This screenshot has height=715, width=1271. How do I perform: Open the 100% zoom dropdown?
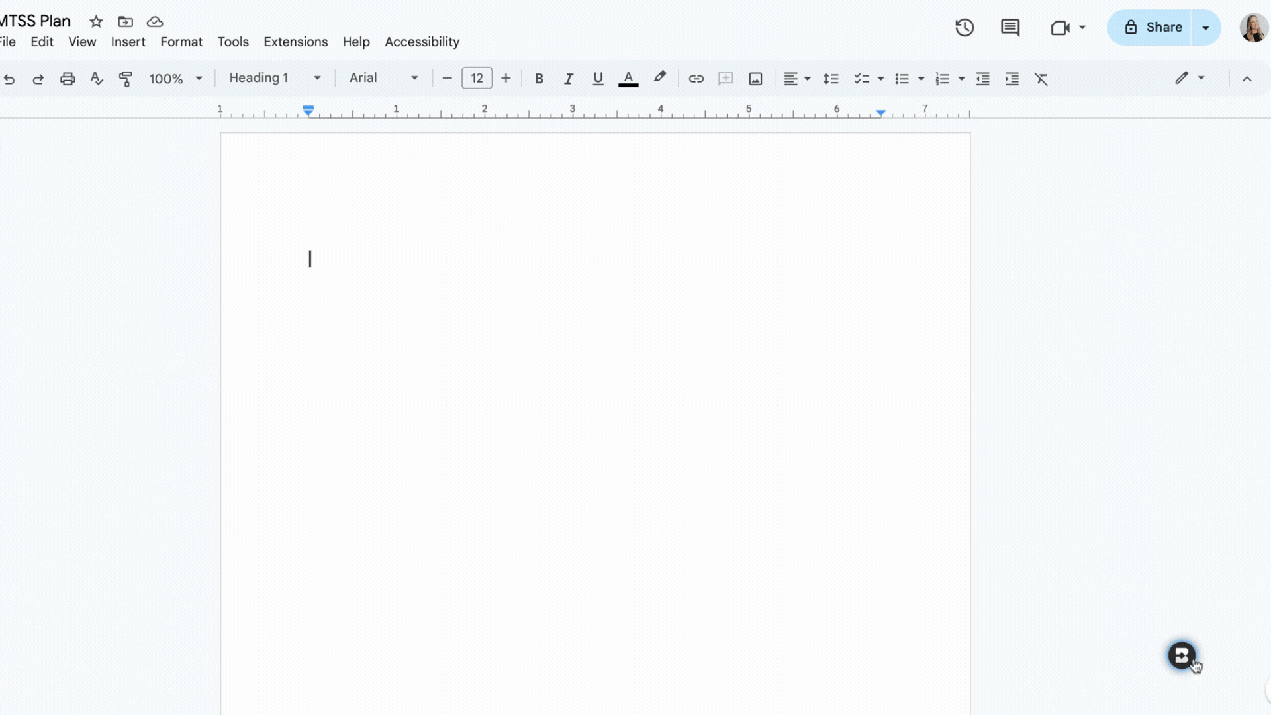click(175, 79)
